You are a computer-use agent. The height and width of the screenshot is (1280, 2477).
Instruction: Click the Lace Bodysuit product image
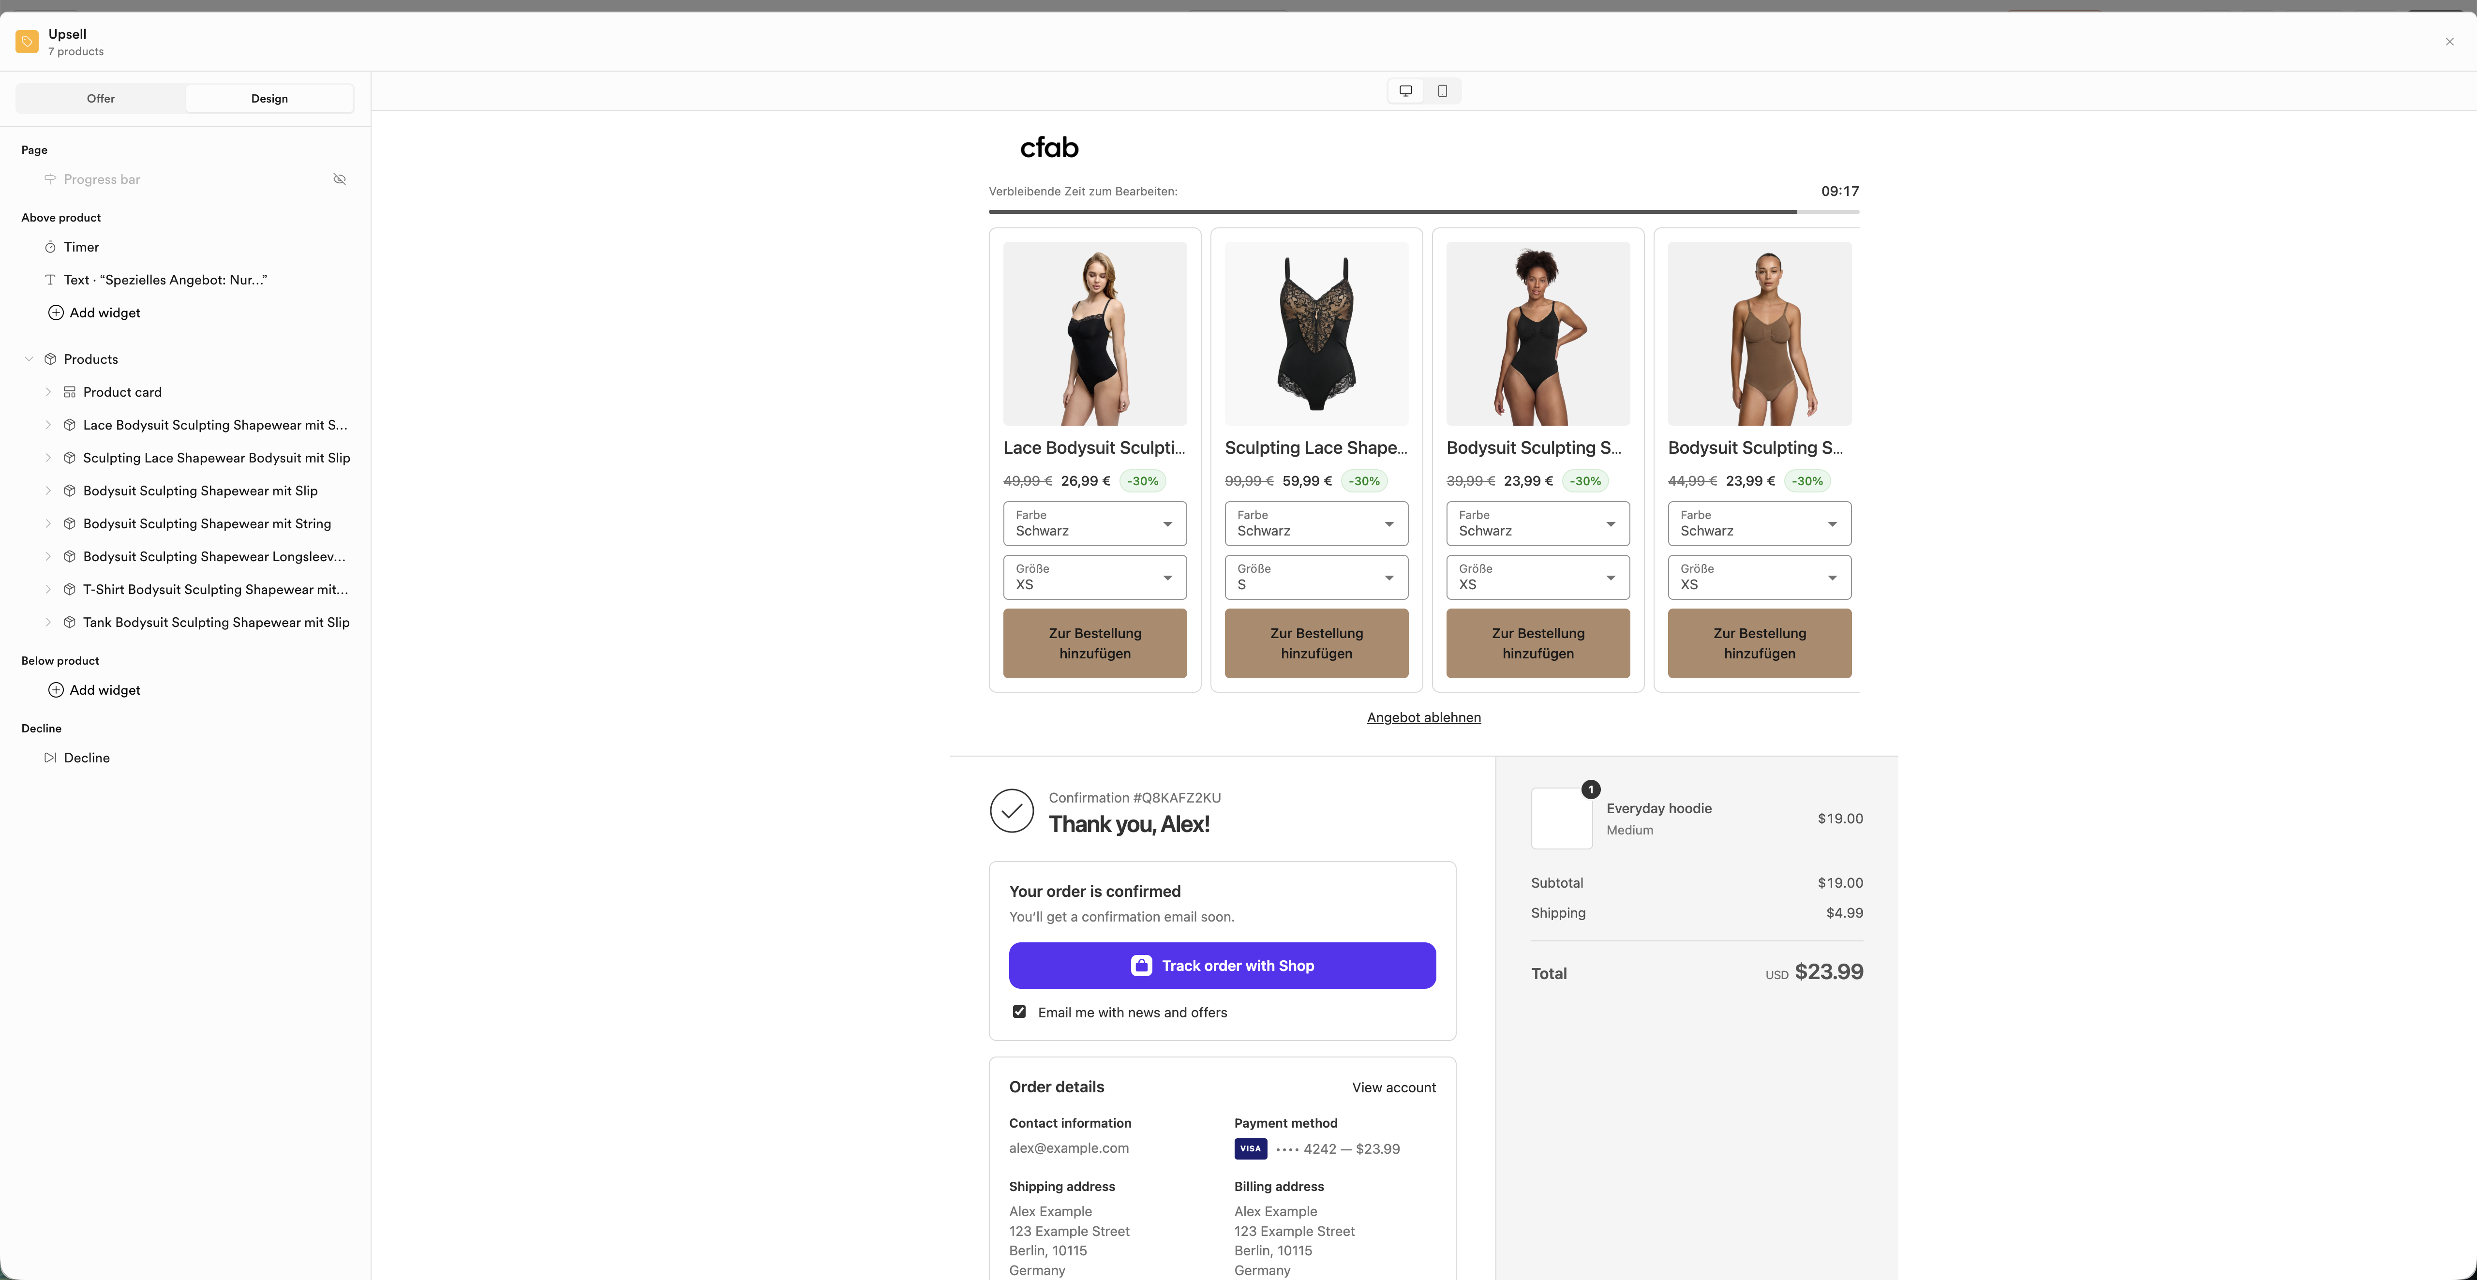[x=1094, y=334]
